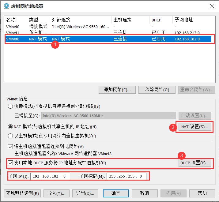Select the 仅主机模式 radio button
This screenshot has width=219, height=202.
click(x=10, y=136)
